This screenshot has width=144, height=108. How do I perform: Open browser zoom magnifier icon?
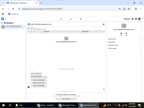click(x=120, y=9)
